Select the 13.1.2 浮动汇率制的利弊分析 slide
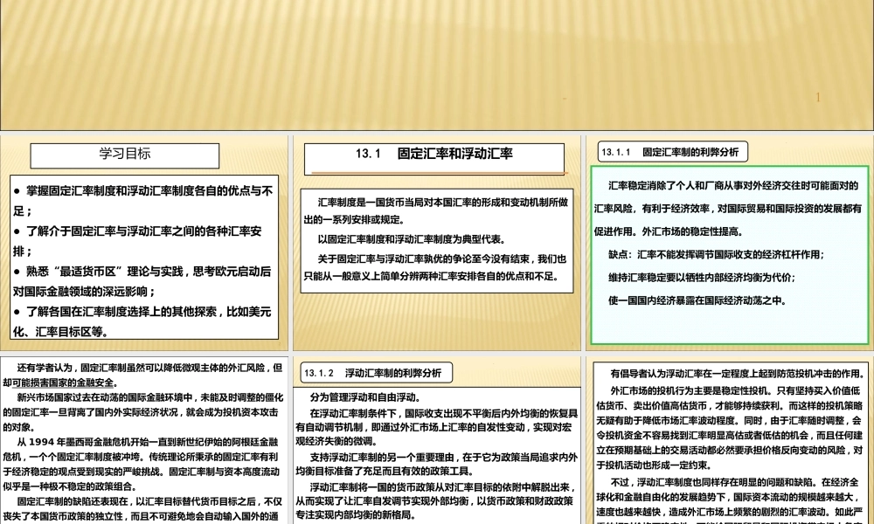Viewport: 874px width, 524px height. click(x=437, y=440)
